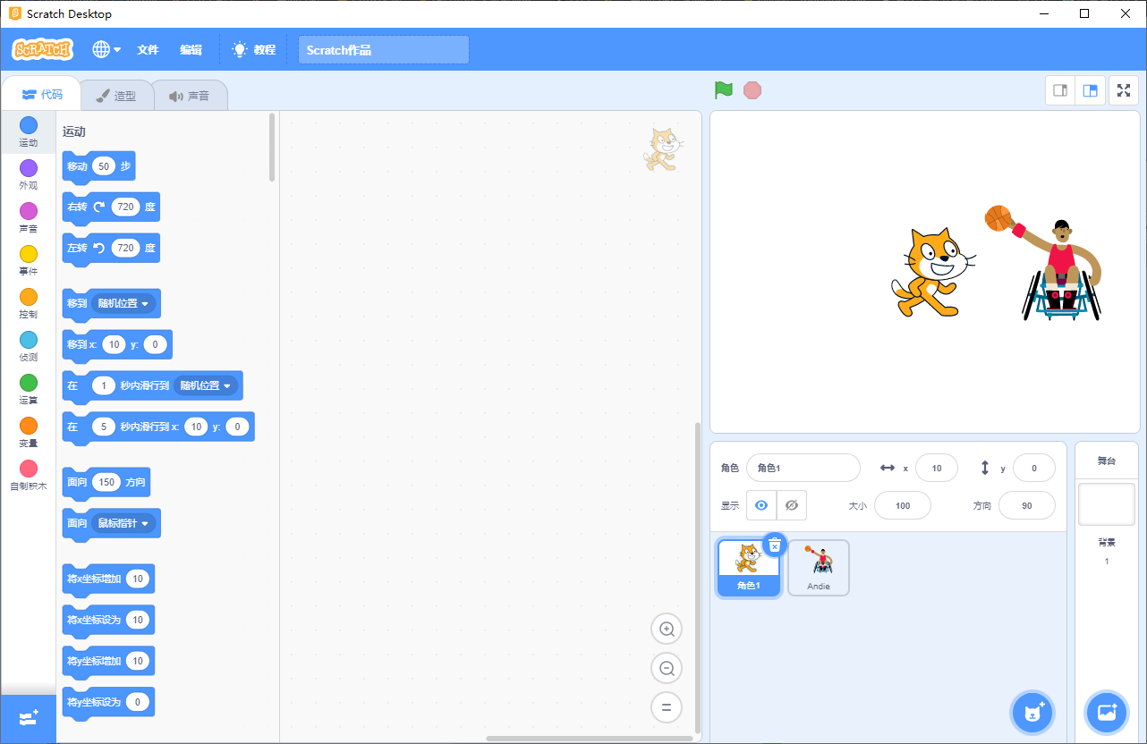Select the stage backdrop thumbnail
The height and width of the screenshot is (744, 1147).
coord(1107,504)
